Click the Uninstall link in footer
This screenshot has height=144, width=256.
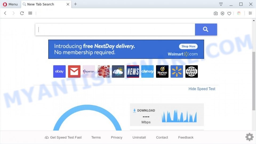tap(139, 137)
